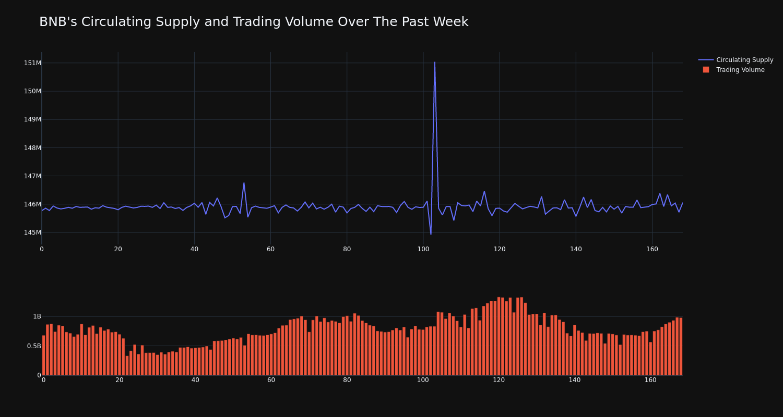
Task: Click the 0.5B label on volume axis
Action: point(33,346)
